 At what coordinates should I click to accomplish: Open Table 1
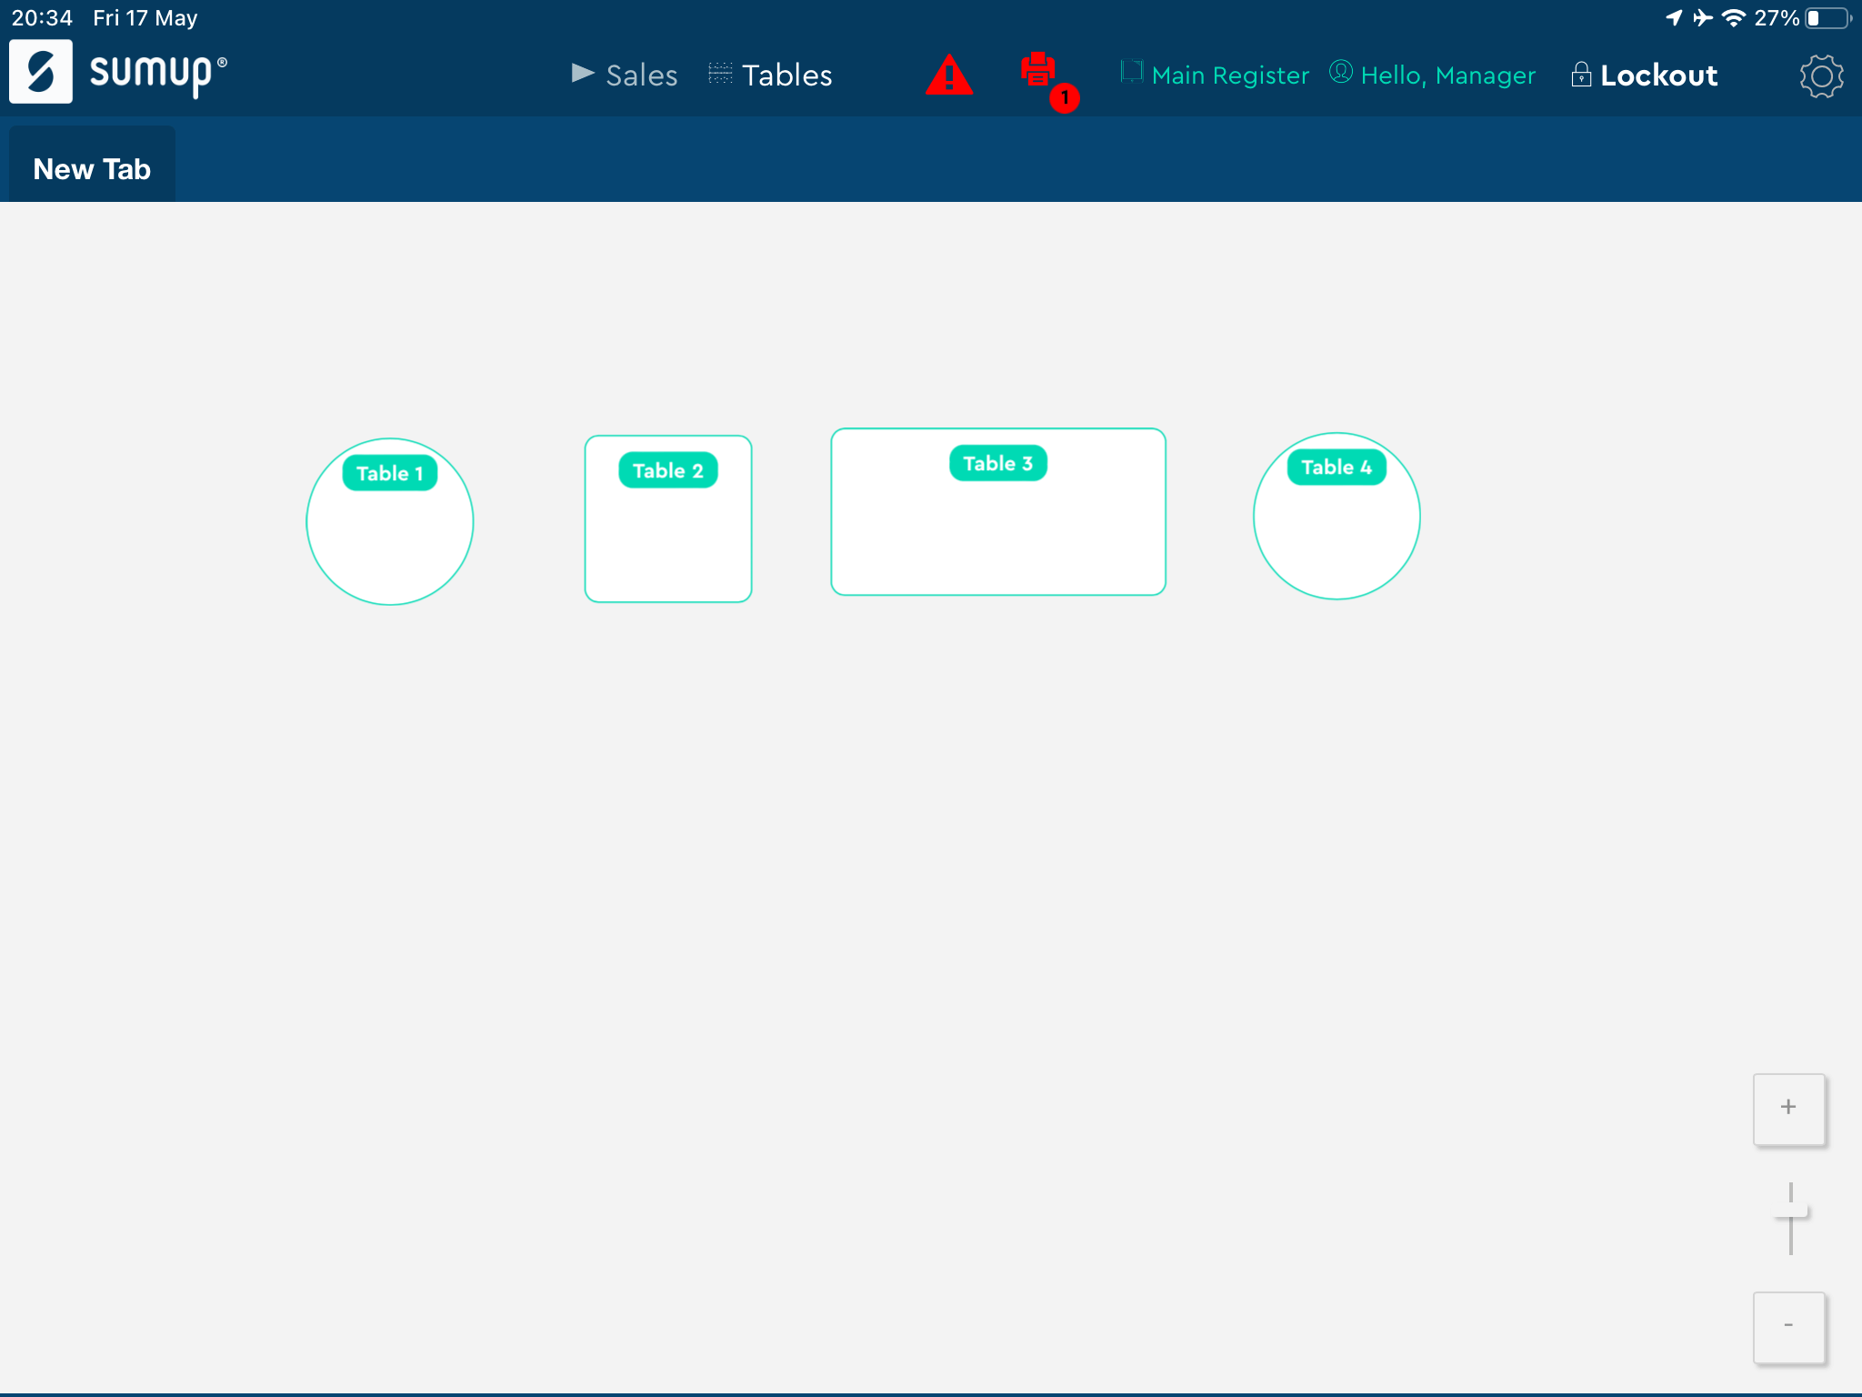(x=389, y=520)
